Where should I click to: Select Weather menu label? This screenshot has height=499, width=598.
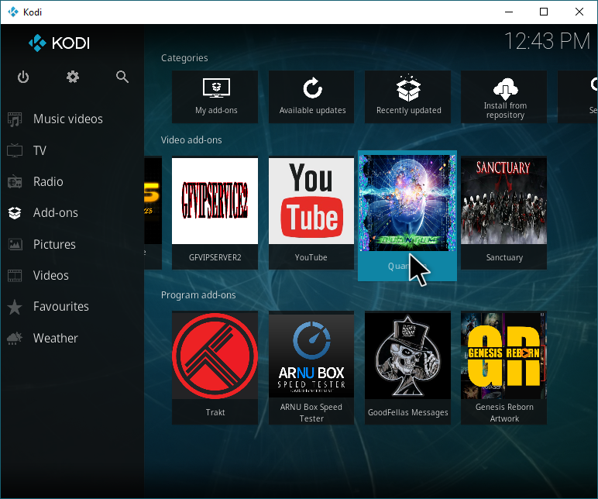56,338
